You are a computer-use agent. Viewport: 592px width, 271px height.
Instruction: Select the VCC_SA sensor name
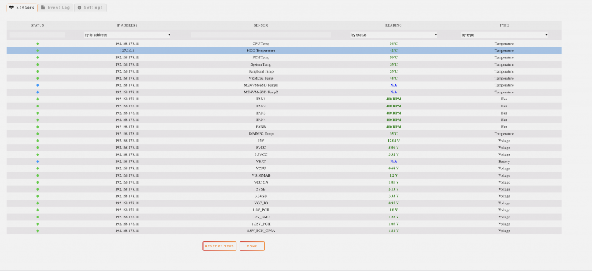260,182
